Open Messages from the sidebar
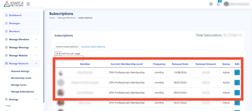The image size is (252, 111). (x=14, y=23)
